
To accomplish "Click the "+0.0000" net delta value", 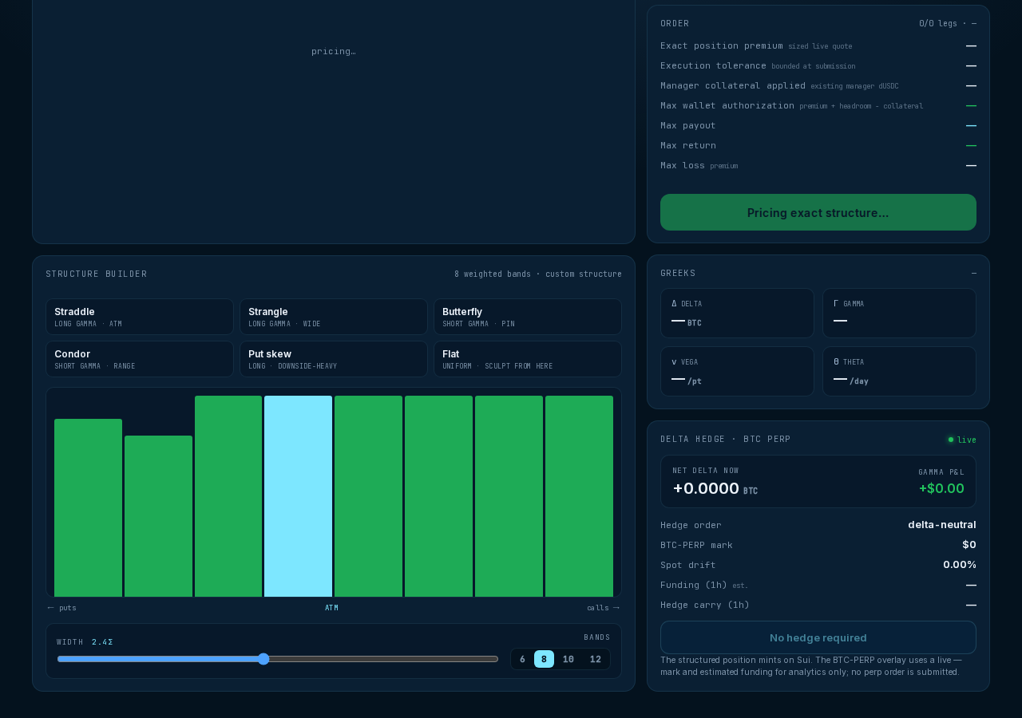I will click(706, 488).
